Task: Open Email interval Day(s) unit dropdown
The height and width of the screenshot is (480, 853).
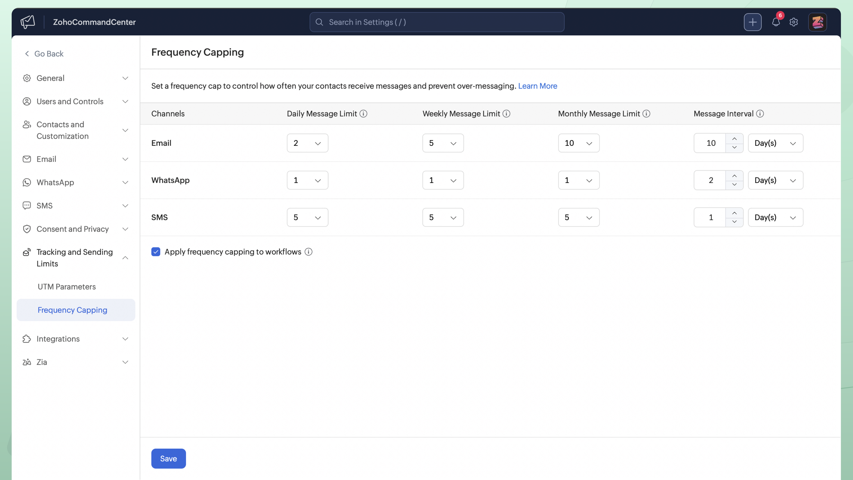Action: pos(776,143)
